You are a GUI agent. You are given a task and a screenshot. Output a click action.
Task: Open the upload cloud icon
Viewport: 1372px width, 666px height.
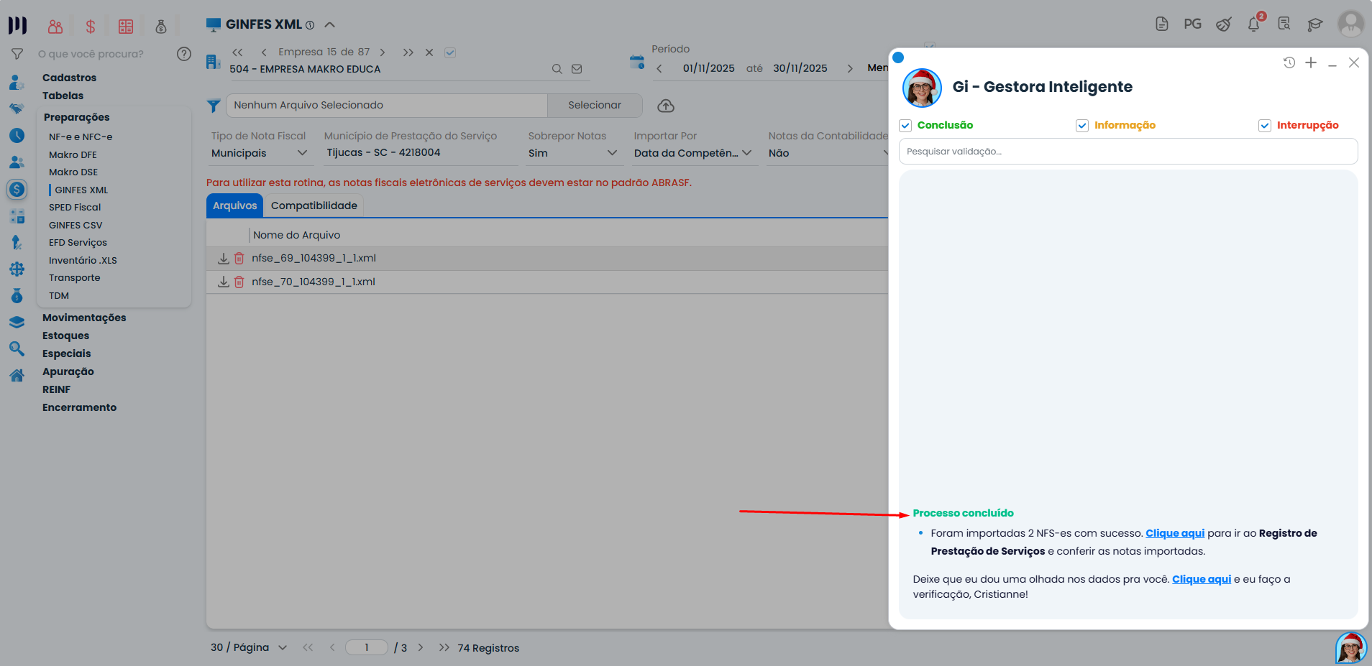coord(666,106)
